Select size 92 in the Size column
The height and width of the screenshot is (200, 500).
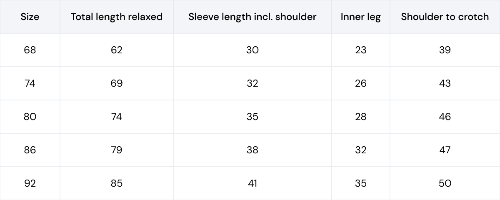[30, 183]
